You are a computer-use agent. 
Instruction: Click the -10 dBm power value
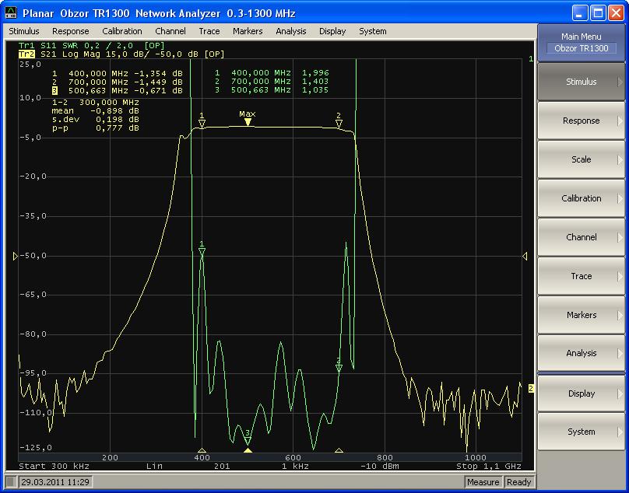380,466
